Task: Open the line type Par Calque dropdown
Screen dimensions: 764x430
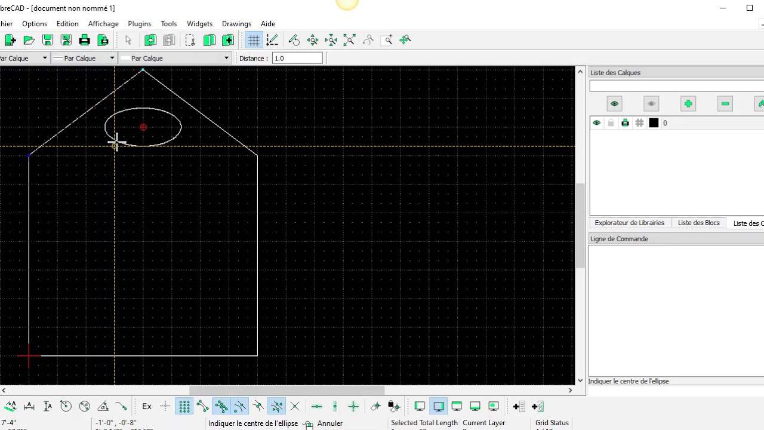Action: 175,58
